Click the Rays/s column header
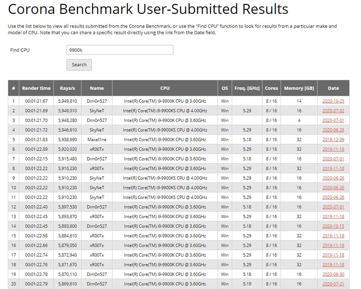The image size is (361, 289). pyautogui.click(x=67, y=88)
